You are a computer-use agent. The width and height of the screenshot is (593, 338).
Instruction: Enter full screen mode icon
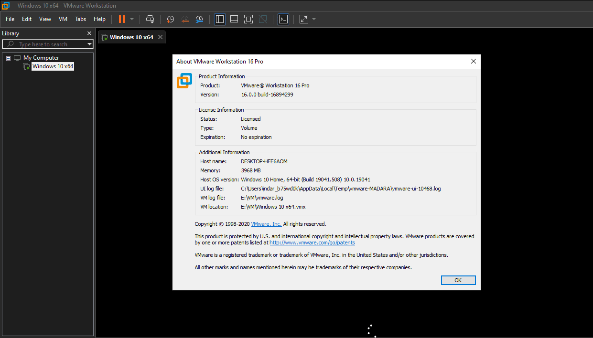click(x=248, y=19)
